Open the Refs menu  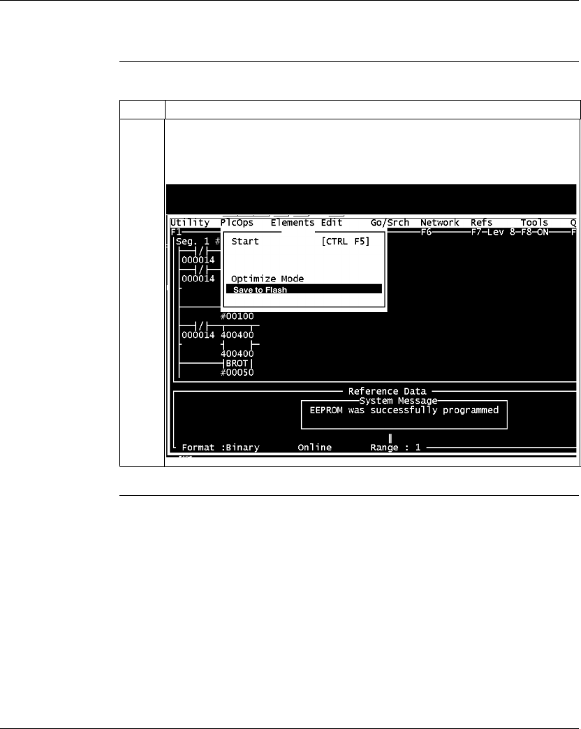pyautogui.click(x=481, y=223)
